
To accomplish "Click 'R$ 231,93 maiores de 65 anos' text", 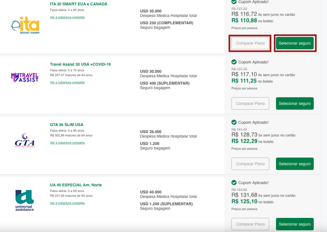I will [71, 196].
